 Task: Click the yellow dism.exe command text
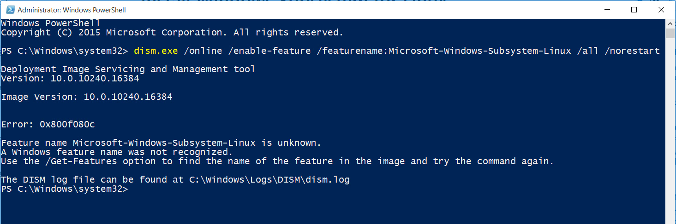(x=156, y=51)
